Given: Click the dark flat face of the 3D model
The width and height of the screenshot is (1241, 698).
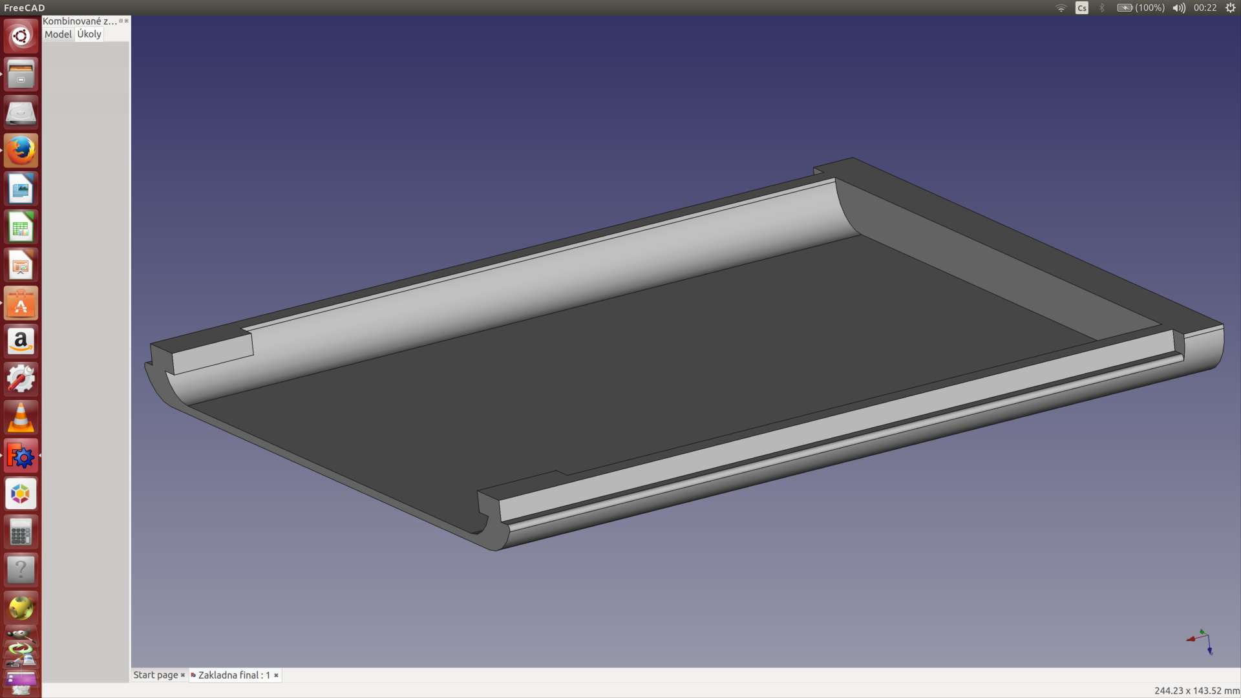Looking at the screenshot, I should coord(646,362).
